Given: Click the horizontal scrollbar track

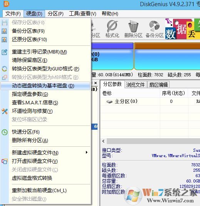Looking at the screenshot, I should point(153,141).
